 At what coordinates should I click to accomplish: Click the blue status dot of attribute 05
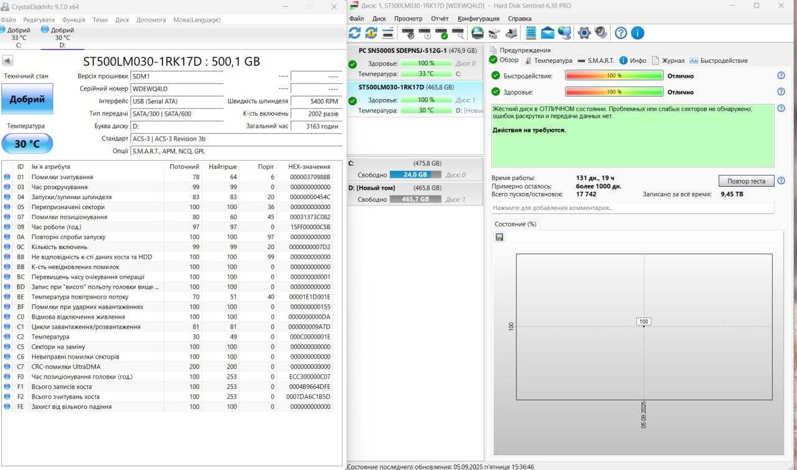tap(7, 207)
